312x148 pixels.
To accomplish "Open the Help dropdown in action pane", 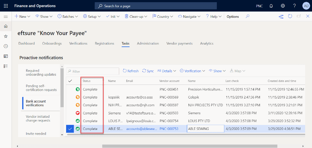I will [x=213, y=17].
